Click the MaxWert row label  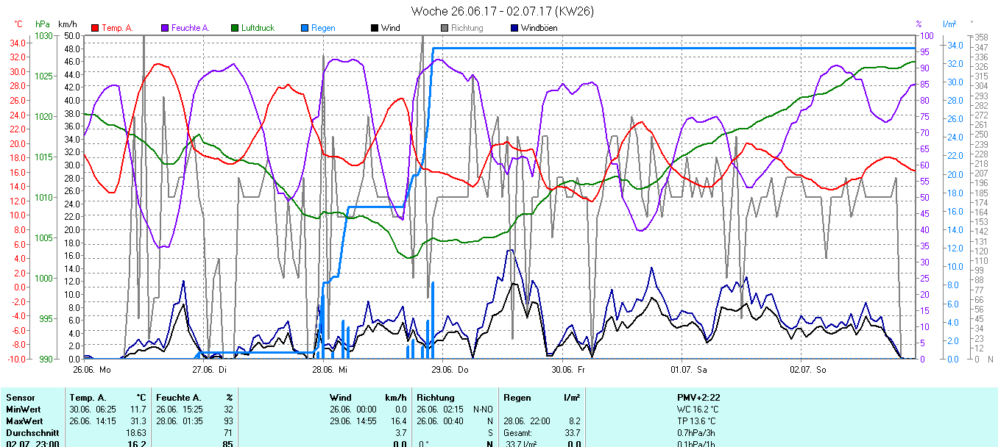pos(25,421)
